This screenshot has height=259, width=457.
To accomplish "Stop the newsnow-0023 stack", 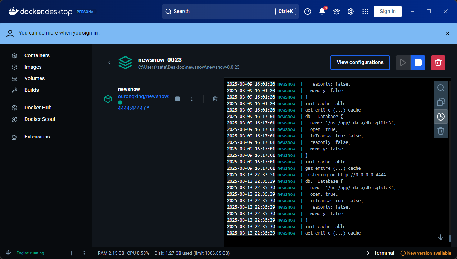I will [418, 63].
